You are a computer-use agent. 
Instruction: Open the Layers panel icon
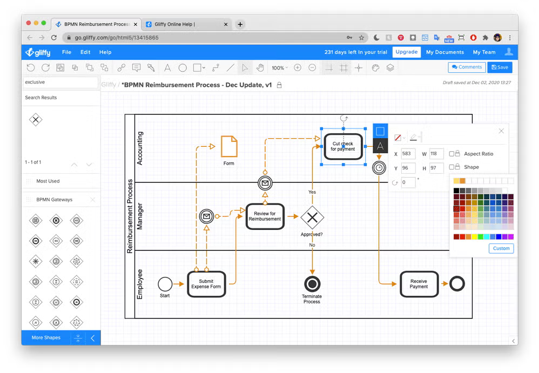(390, 67)
